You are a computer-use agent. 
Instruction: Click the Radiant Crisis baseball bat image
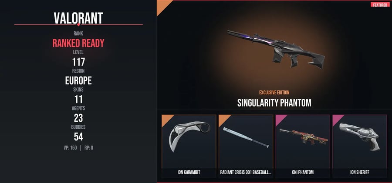pyautogui.click(x=246, y=137)
